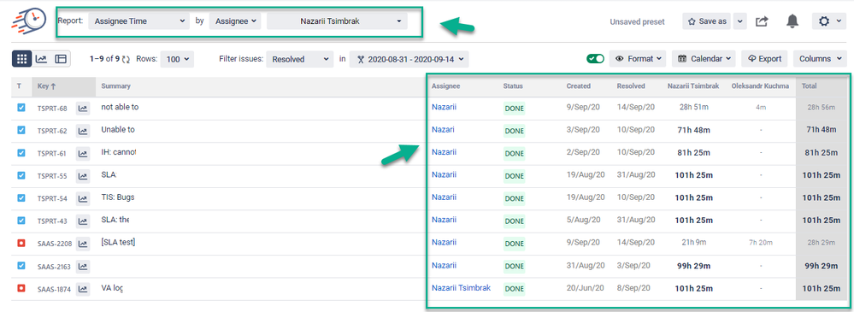The height and width of the screenshot is (312, 854).
Task: Click the bug type icon of SAAS-2208
Action: point(21,244)
